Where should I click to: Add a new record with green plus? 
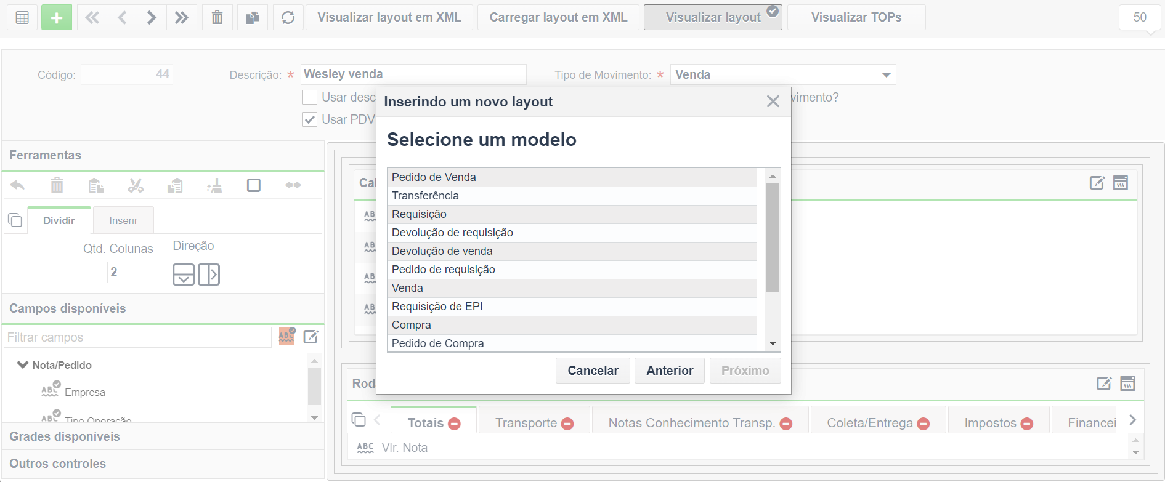tap(57, 17)
